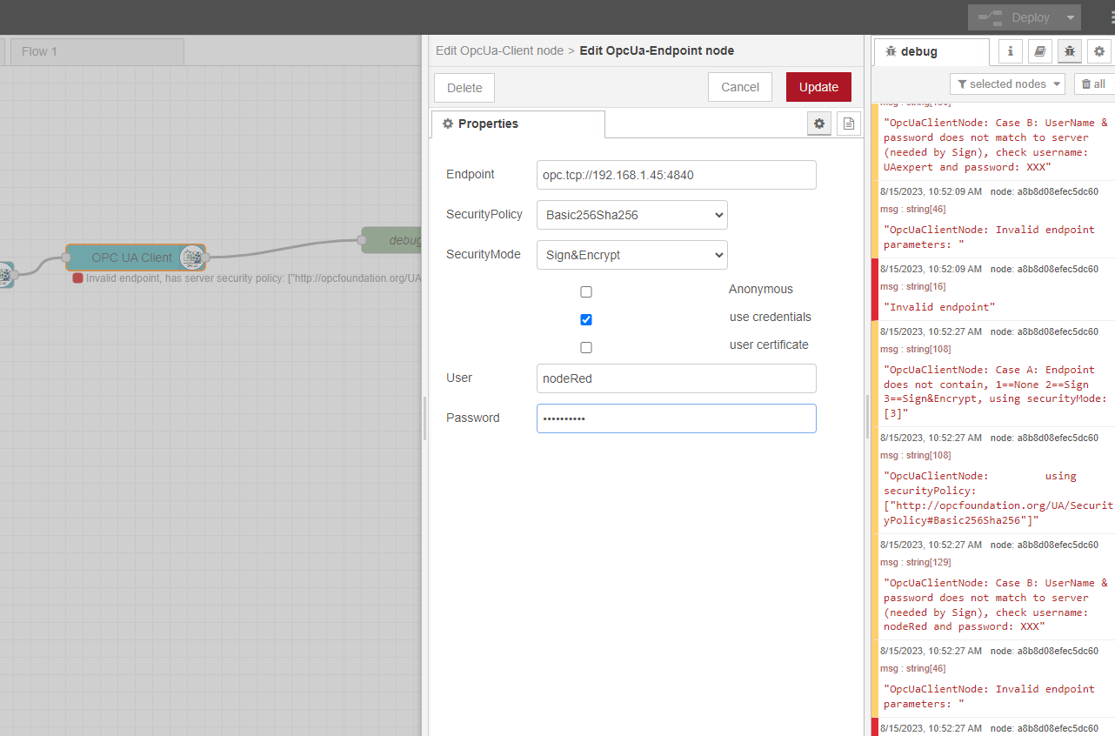Open the help book icon in the sidebar
This screenshot has width=1115, height=736.
[x=1039, y=51]
